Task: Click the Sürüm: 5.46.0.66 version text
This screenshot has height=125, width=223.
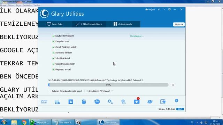Action: click(167, 109)
